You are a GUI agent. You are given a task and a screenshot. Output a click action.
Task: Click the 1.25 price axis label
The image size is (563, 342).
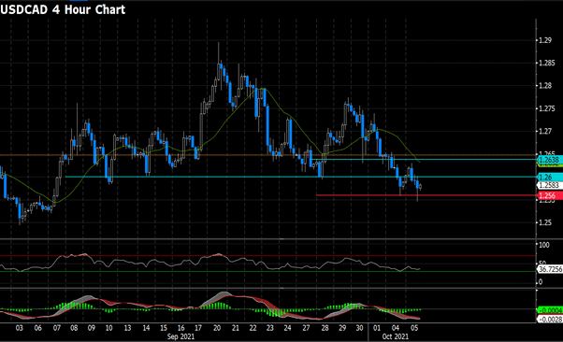[545, 222]
